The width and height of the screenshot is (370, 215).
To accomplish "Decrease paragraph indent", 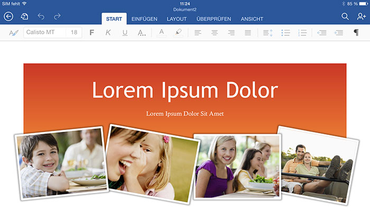I will pos(322,33).
